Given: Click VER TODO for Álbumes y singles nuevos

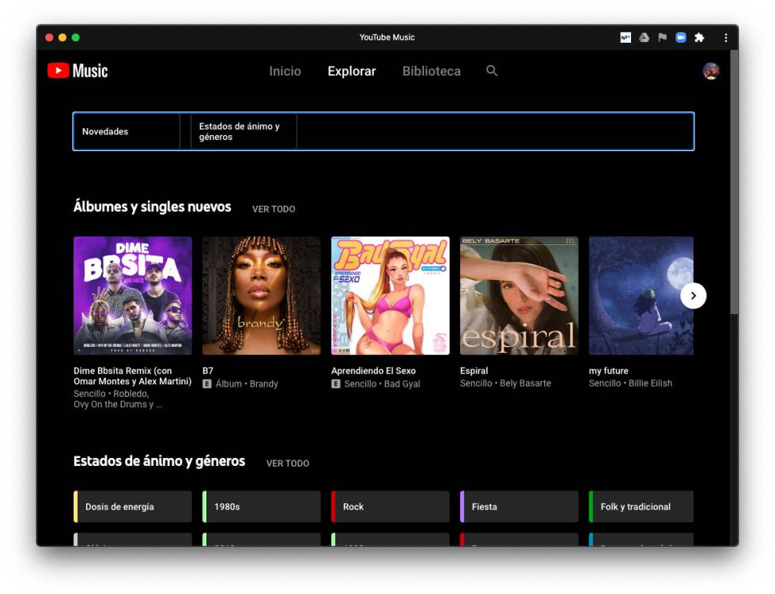Looking at the screenshot, I should (x=274, y=209).
